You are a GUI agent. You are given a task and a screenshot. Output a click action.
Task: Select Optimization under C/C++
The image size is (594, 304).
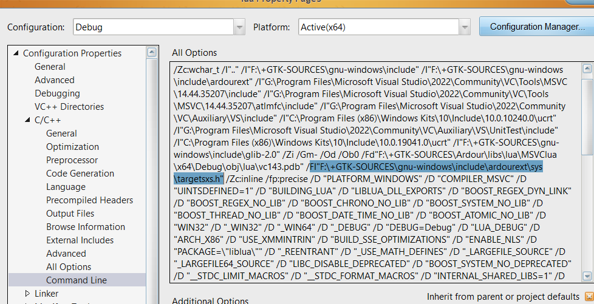[x=72, y=147]
